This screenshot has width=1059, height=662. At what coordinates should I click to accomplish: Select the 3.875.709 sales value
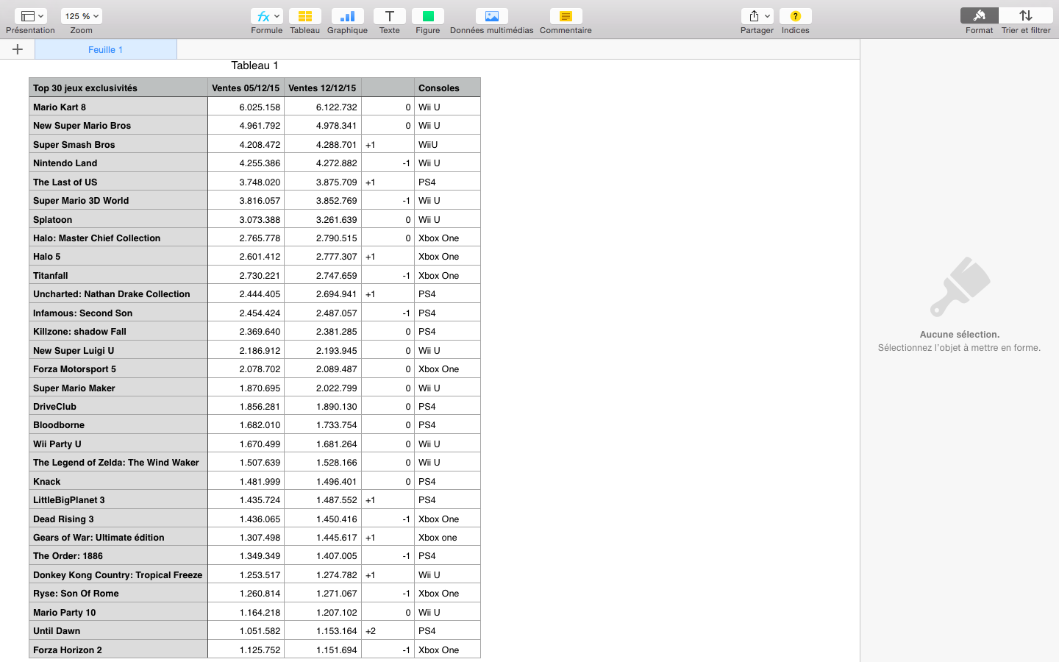pyautogui.click(x=322, y=182)
